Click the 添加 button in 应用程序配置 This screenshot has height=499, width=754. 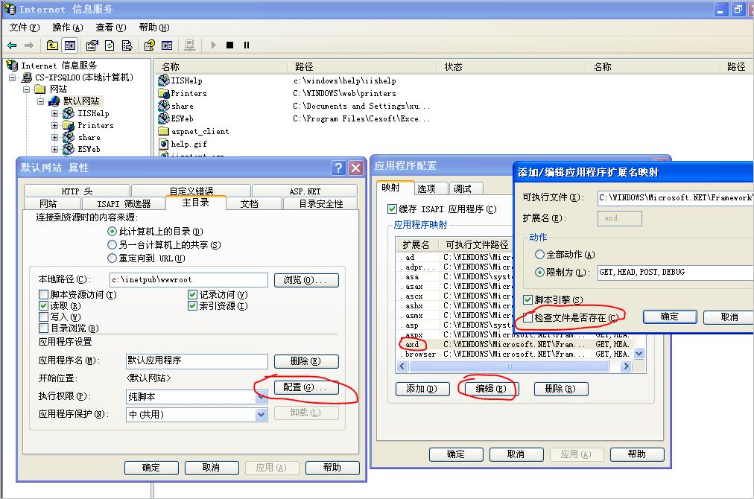click(422, 388)
